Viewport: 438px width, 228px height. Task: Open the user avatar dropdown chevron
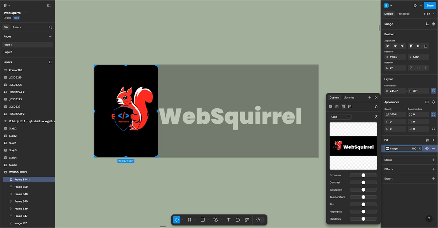(x=391, y=5)
